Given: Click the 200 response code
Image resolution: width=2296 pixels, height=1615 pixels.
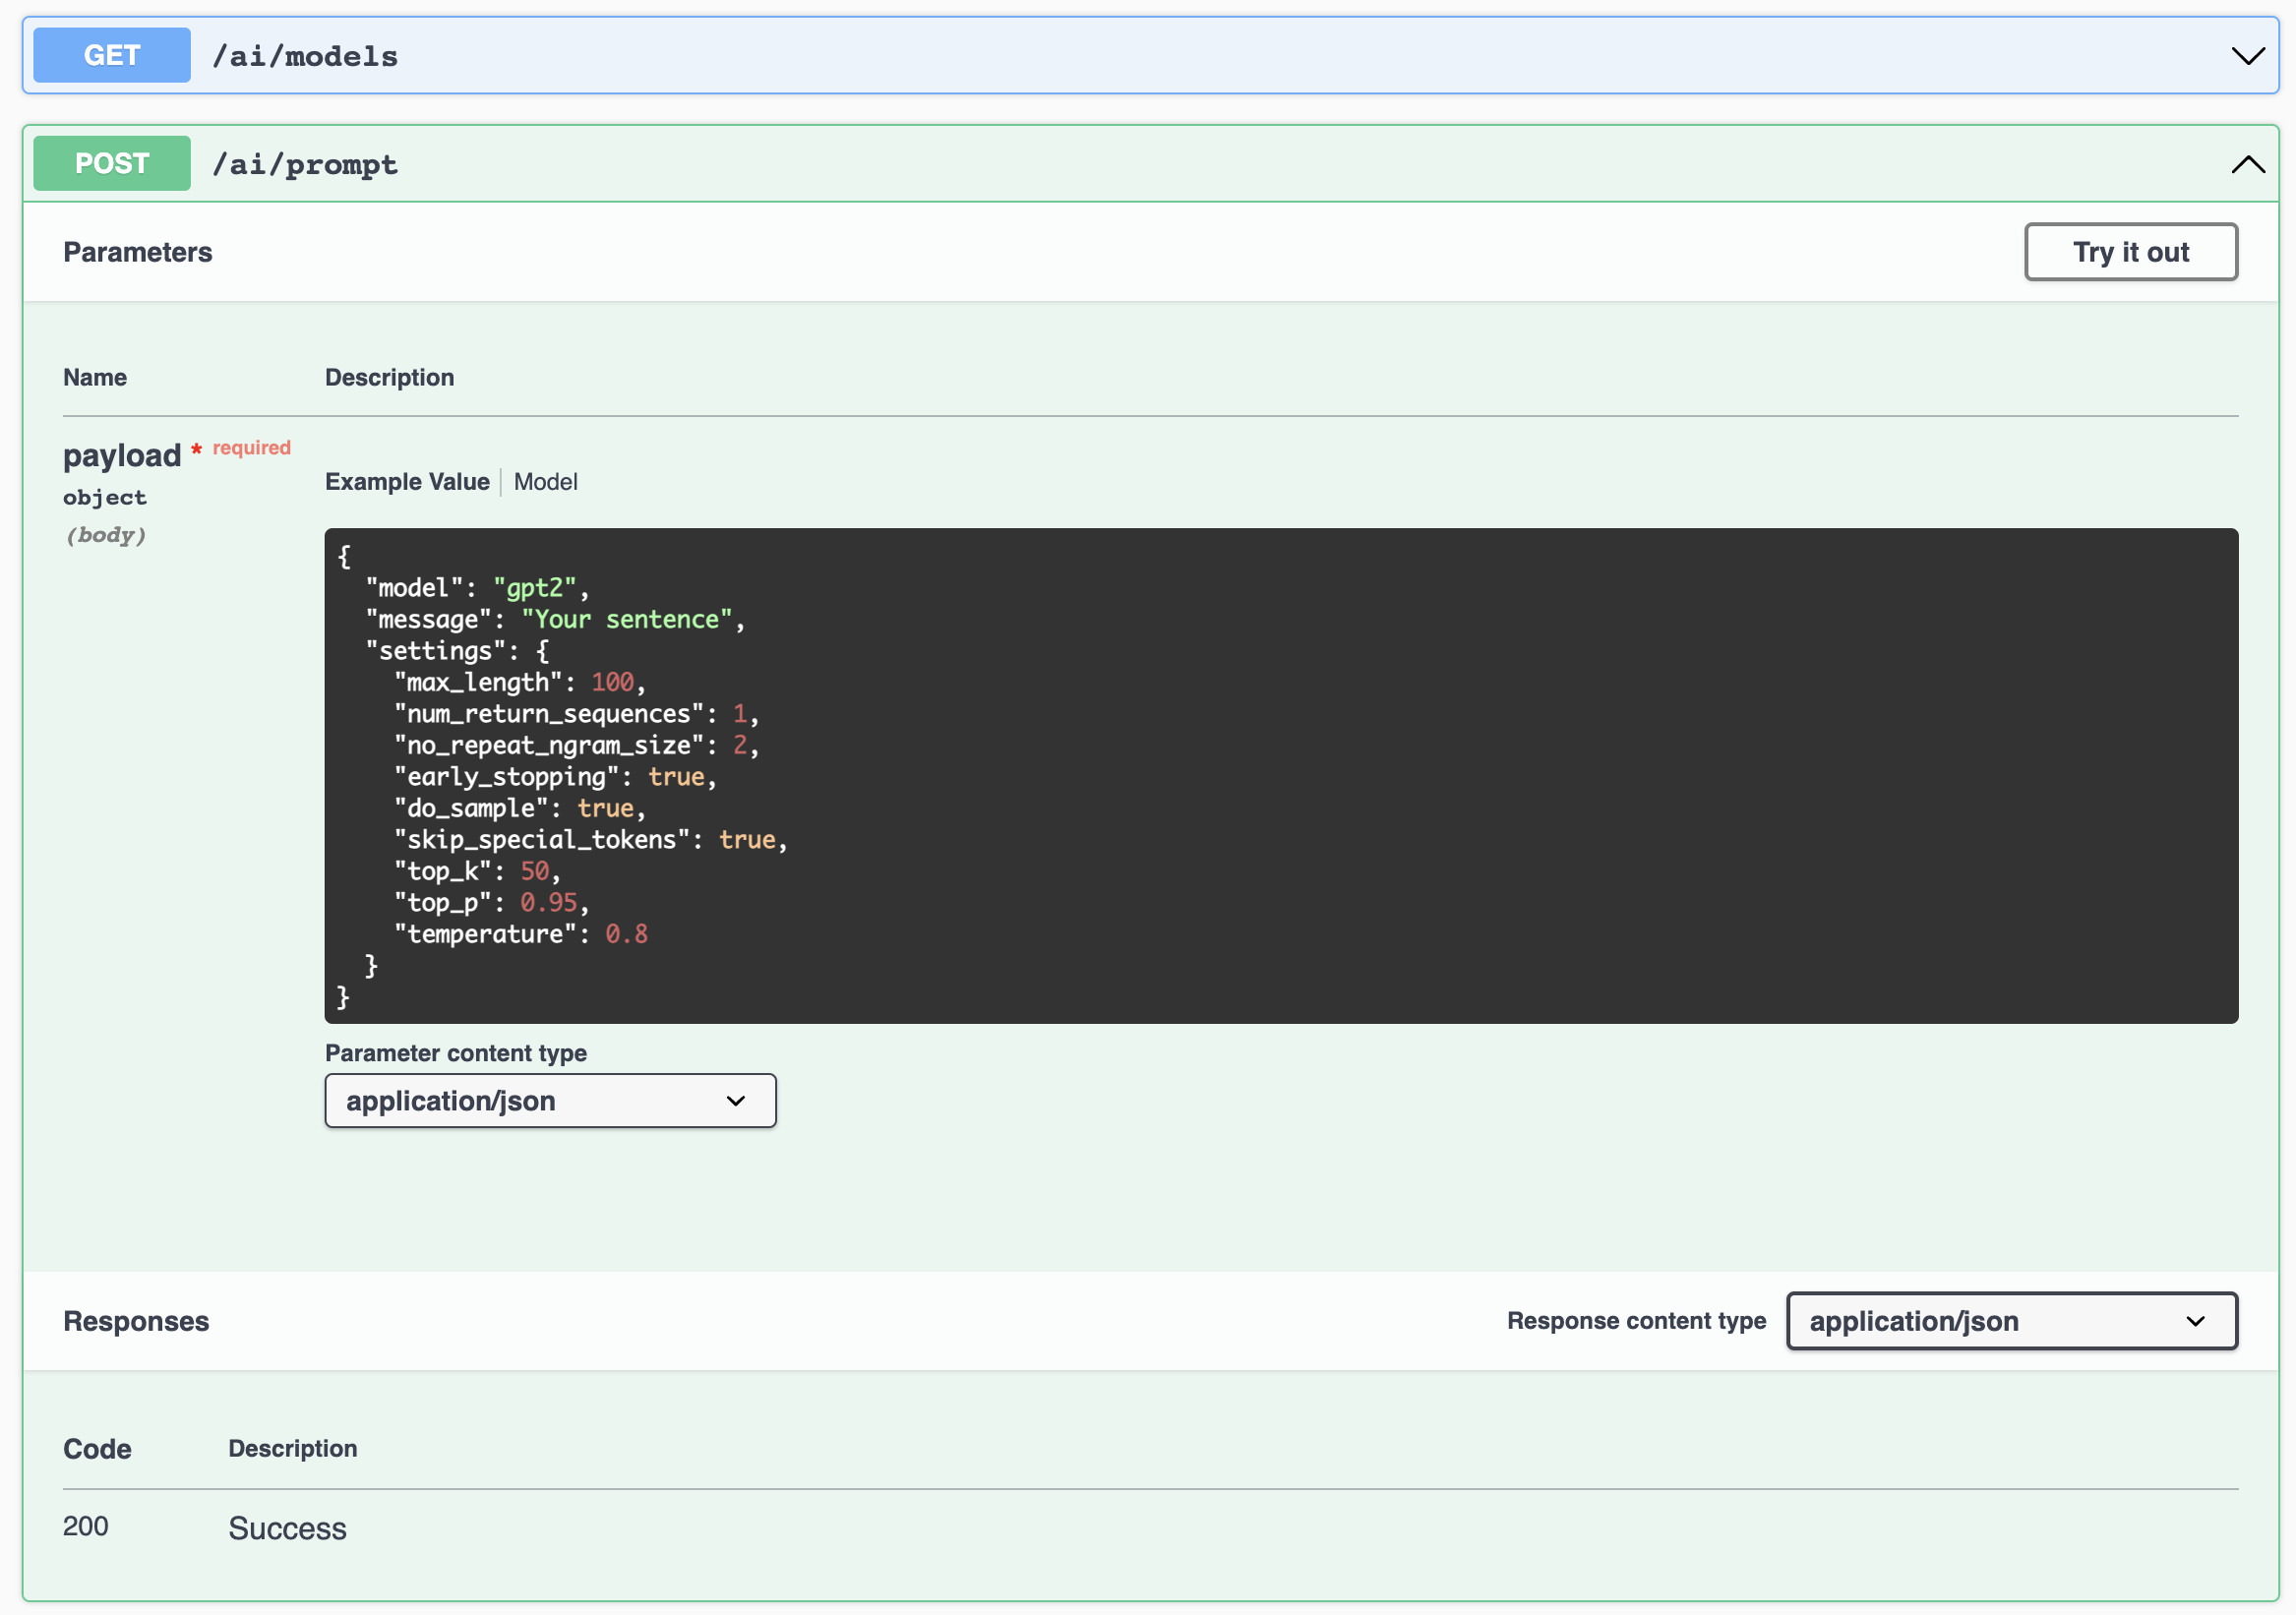Looking at the screenshot, I should (86, 1527).
